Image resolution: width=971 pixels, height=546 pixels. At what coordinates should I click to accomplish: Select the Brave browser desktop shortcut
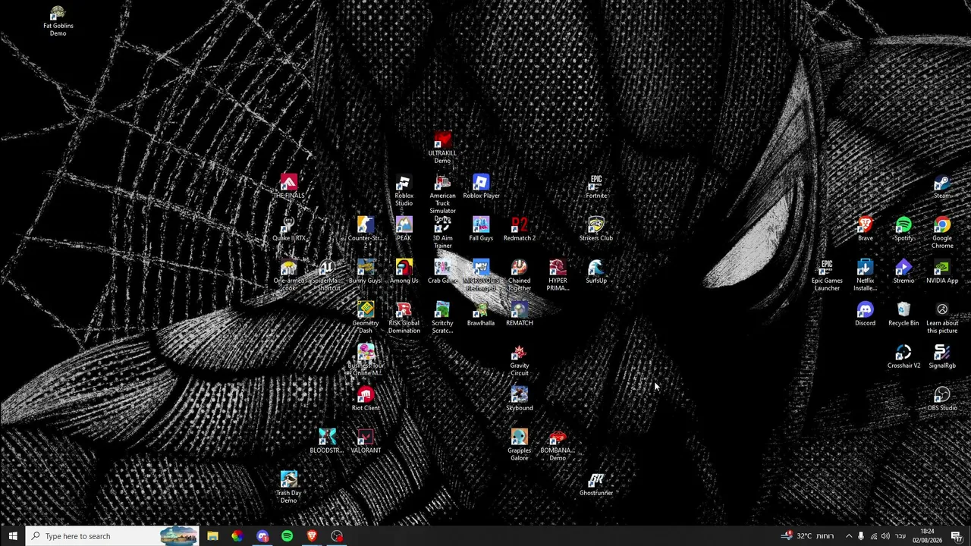(865, 229)
